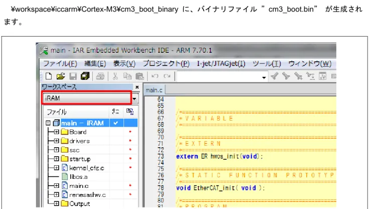Click the 'extern ER hwos_init(void);' code line

tap(219, 156)
